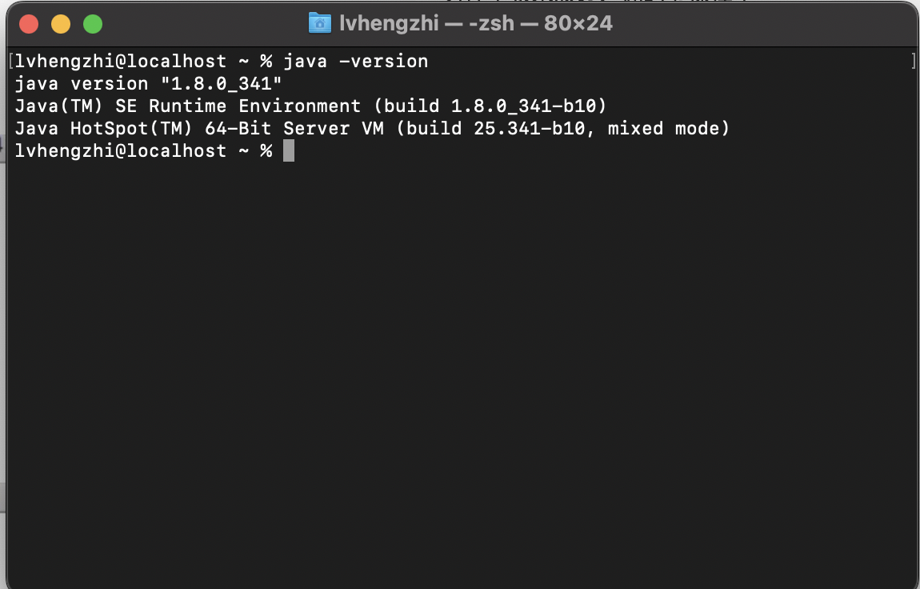
Task: Click the words mixed mode in output
Action: point(662,129)
